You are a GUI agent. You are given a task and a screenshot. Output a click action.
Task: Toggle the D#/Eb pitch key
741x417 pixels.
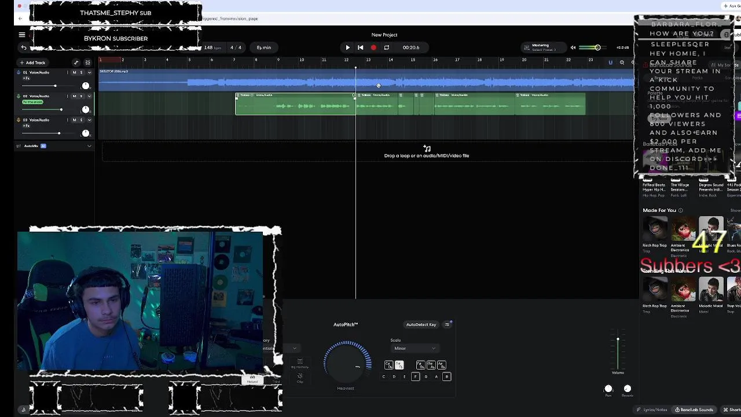pyautogui.click(x=399, y=365)
